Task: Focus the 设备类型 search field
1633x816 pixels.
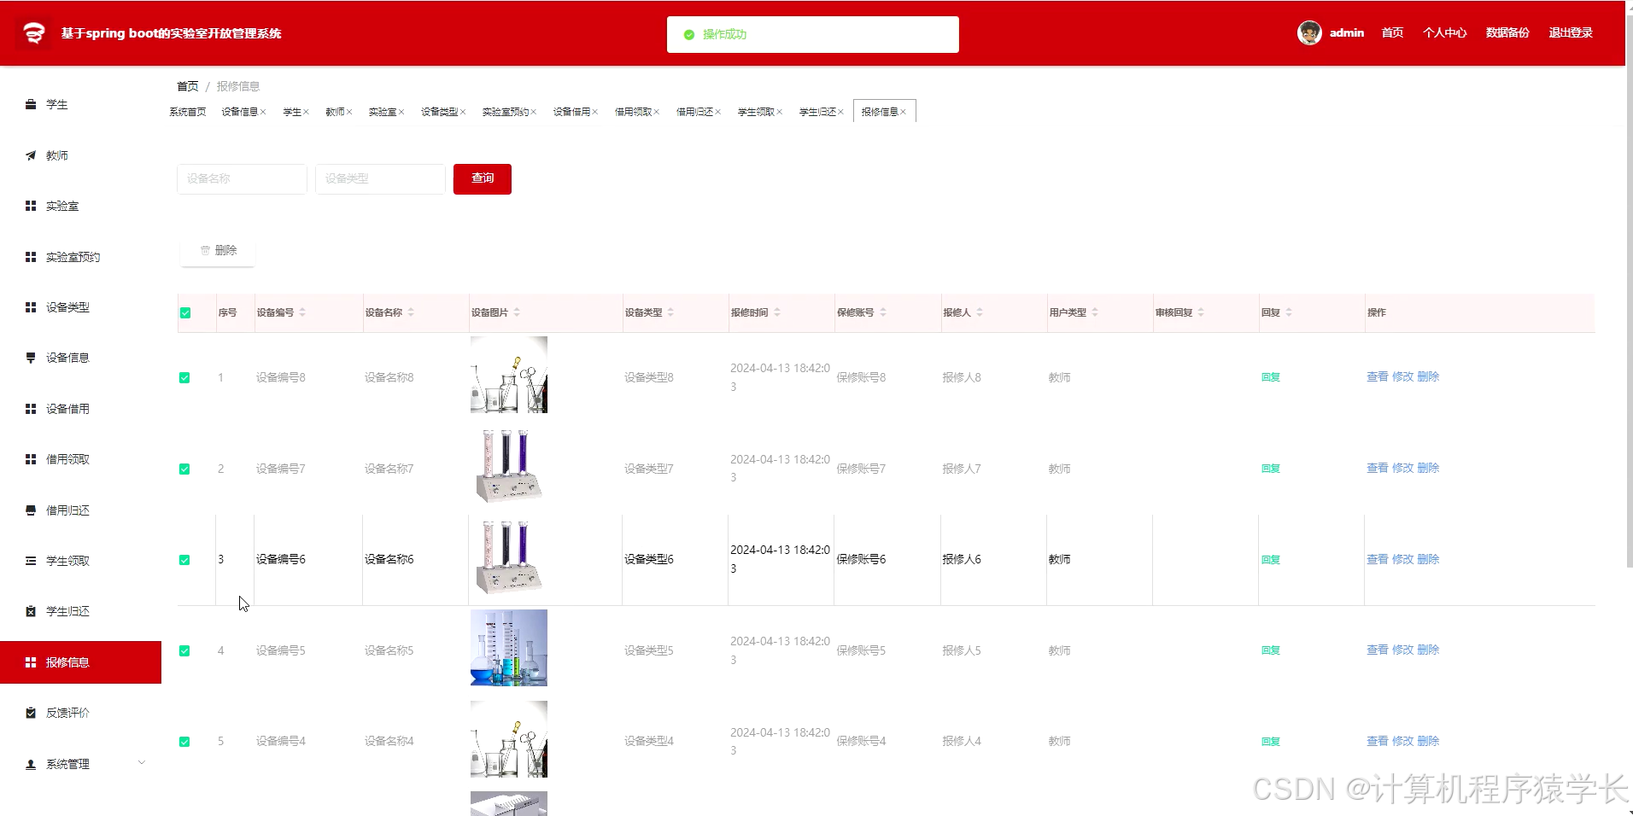Action: 380,178
